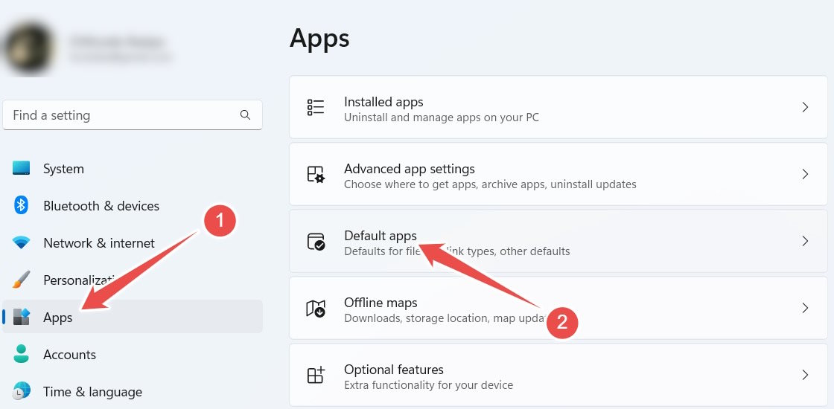Open the Accounts settings category
The width and height of the screenshot is (834, 409).
[133, 354]
